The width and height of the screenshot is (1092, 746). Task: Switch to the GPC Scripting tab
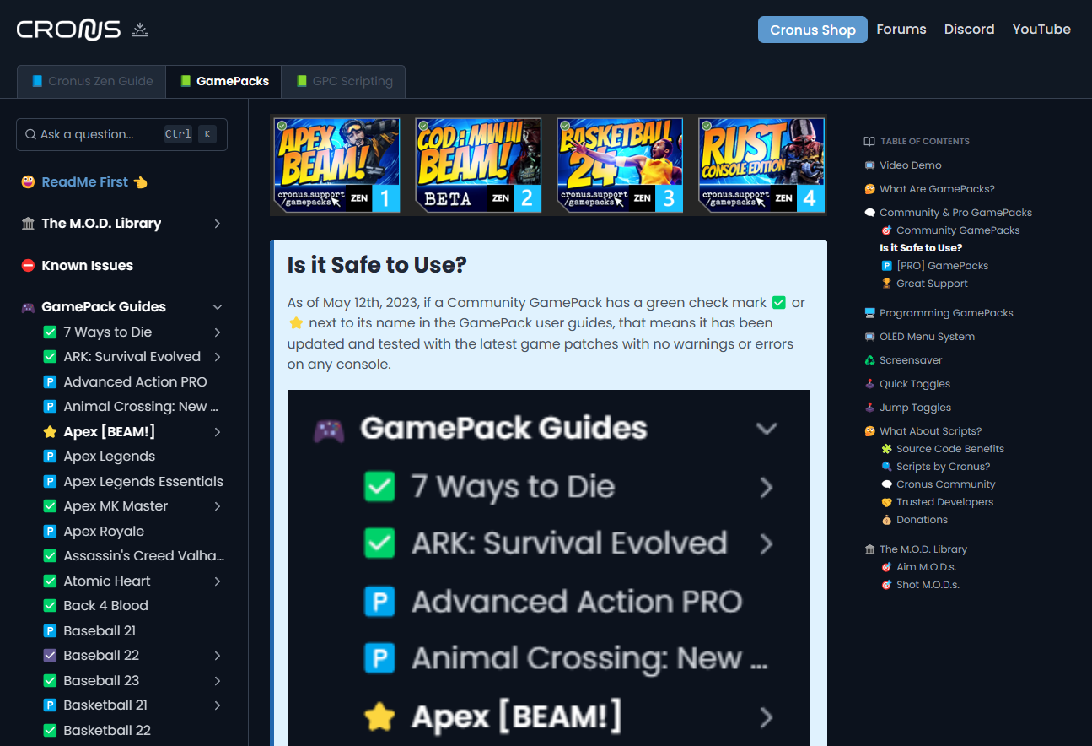(343, 81)
